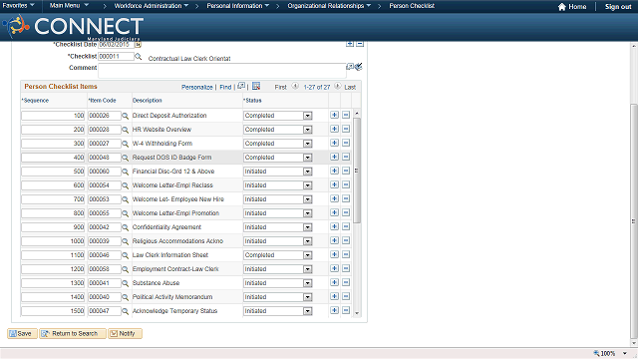Open the Main Menu dropdown
Screen dimensions: 638x359
pos(69,6)
